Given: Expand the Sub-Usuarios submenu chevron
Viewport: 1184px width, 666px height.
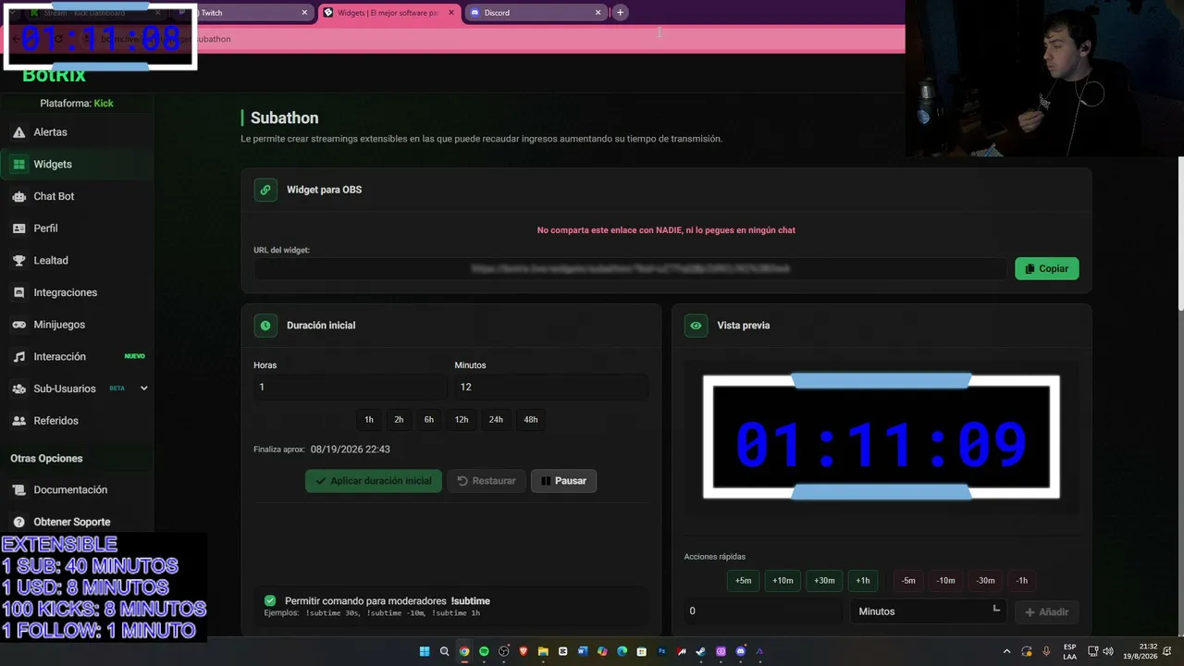Looking at the screenshot, I should (x=143, y=388).
